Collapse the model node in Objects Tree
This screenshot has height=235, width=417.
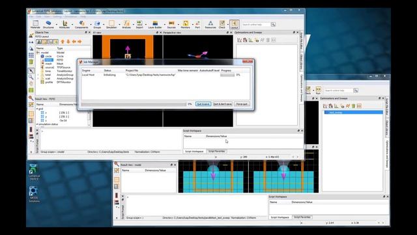click(x=38, y=52)
